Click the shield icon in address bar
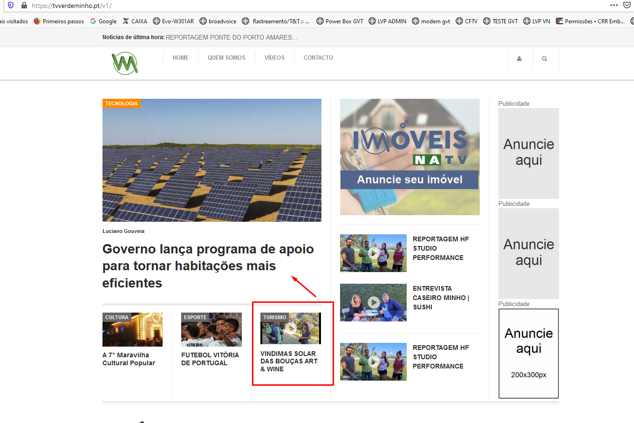Viewport: 634px width, 423px height. (11, 6)
